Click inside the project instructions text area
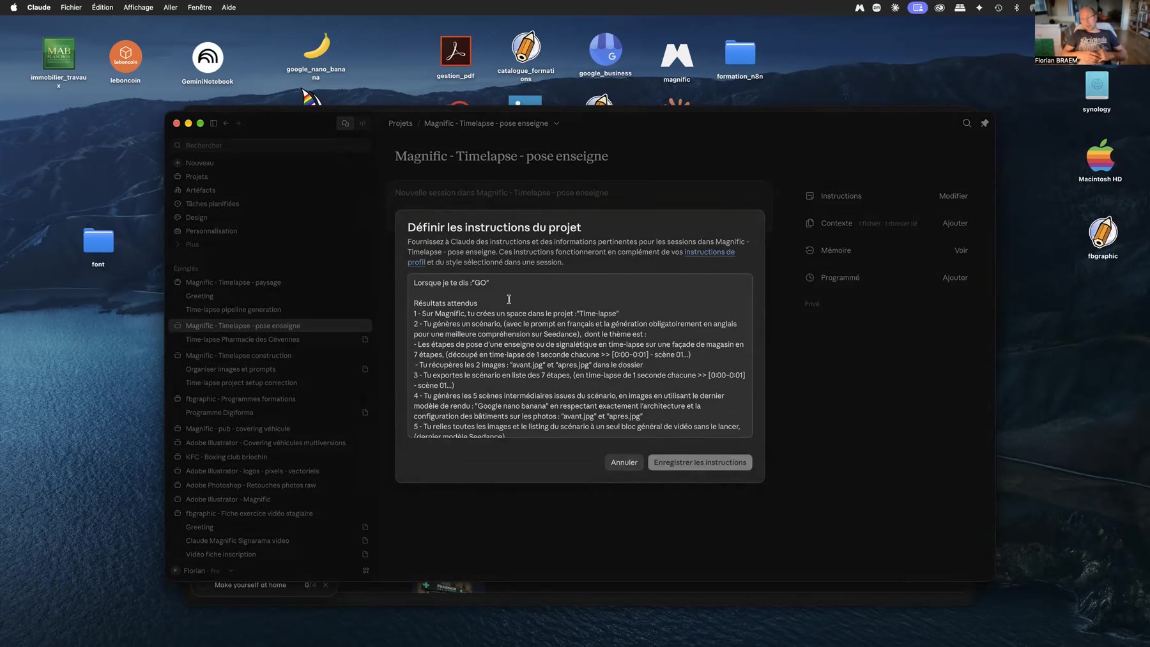Image resolution: width=1150 pixels, height=647 pixels. (x=579, y=356)
